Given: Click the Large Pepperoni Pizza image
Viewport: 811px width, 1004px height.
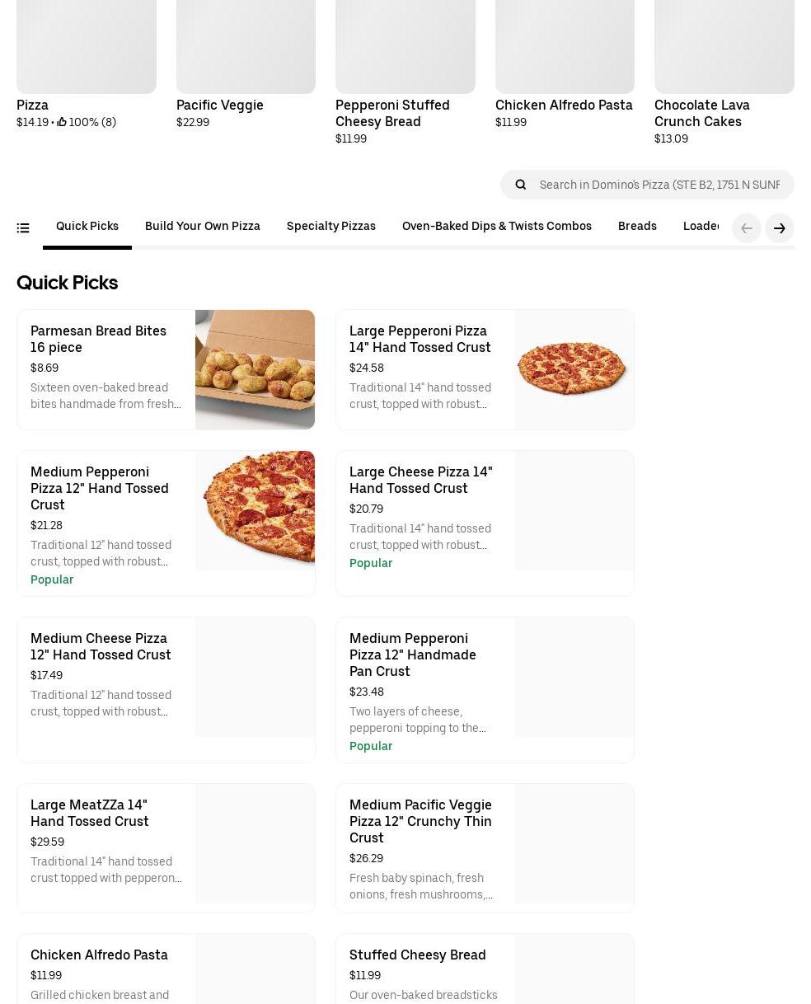Looking at the screenshot, I should (x=574, y=369).
